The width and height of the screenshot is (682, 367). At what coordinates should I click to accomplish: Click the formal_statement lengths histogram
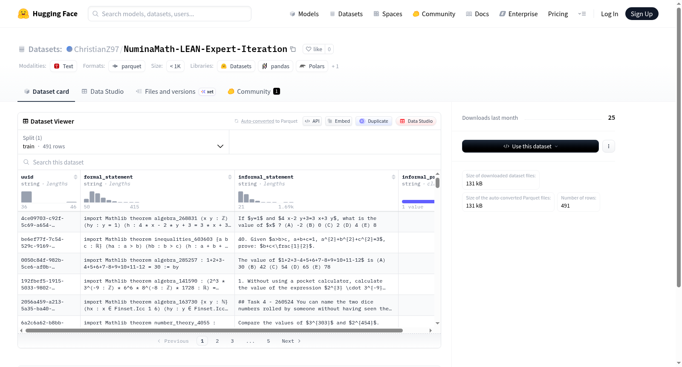[112, 197]
